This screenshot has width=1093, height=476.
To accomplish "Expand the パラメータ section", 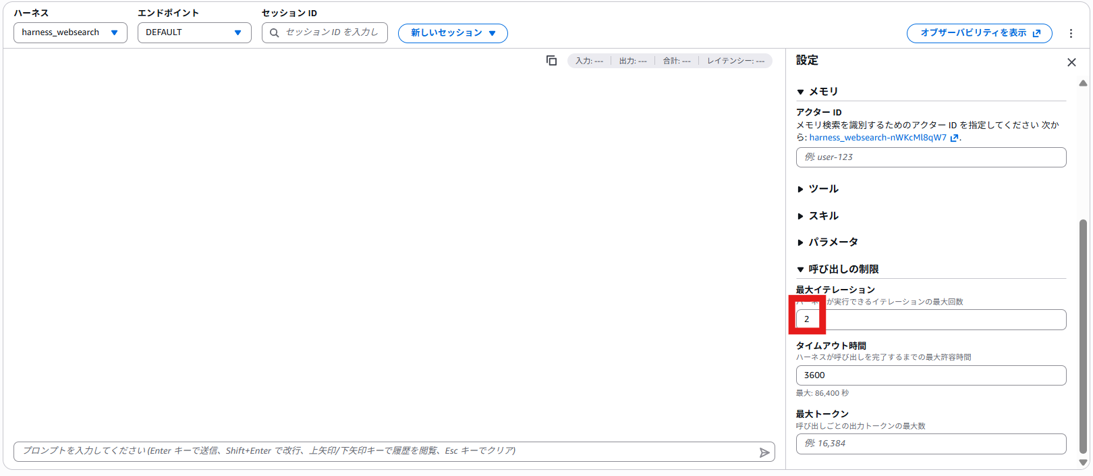I will click(827, 242).
